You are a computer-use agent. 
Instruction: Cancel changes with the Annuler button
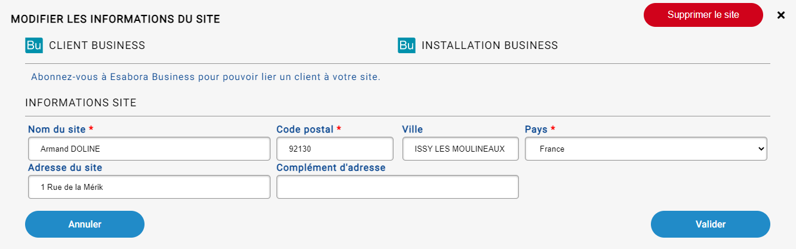pos(85,225)
